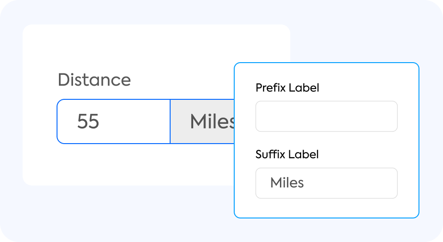
Task: Click blank space right of Distance label
Action: coord(179,80)
